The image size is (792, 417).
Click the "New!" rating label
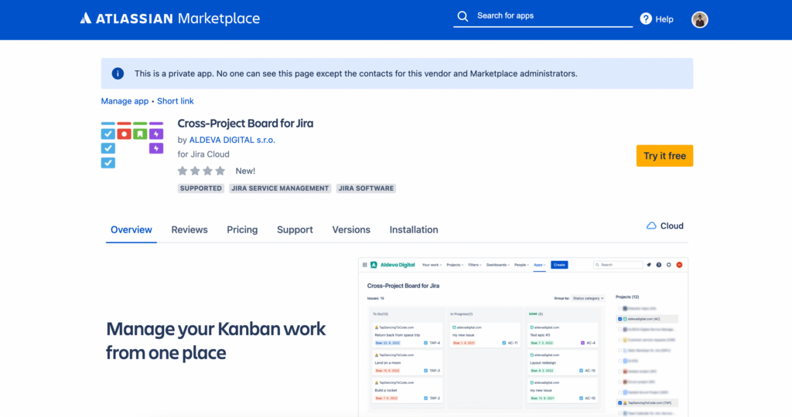point(245,171)
